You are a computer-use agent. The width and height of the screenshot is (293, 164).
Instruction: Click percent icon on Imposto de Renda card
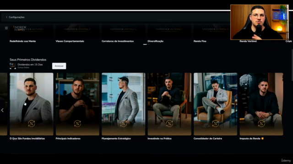coord(261,123)
